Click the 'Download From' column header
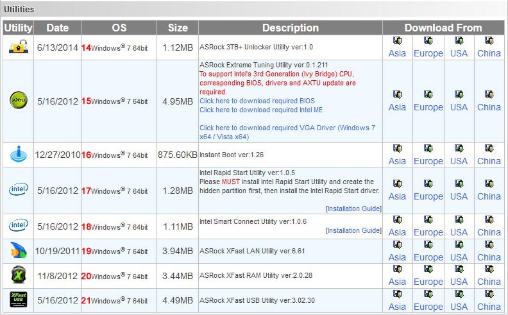The width and height of the screenshot is (508, 315). pos(443,28)
